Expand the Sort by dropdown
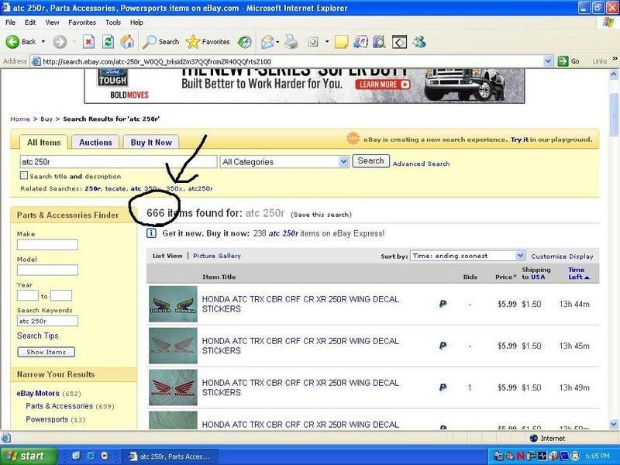The image size is (620, 465). [x=467, y=256]
